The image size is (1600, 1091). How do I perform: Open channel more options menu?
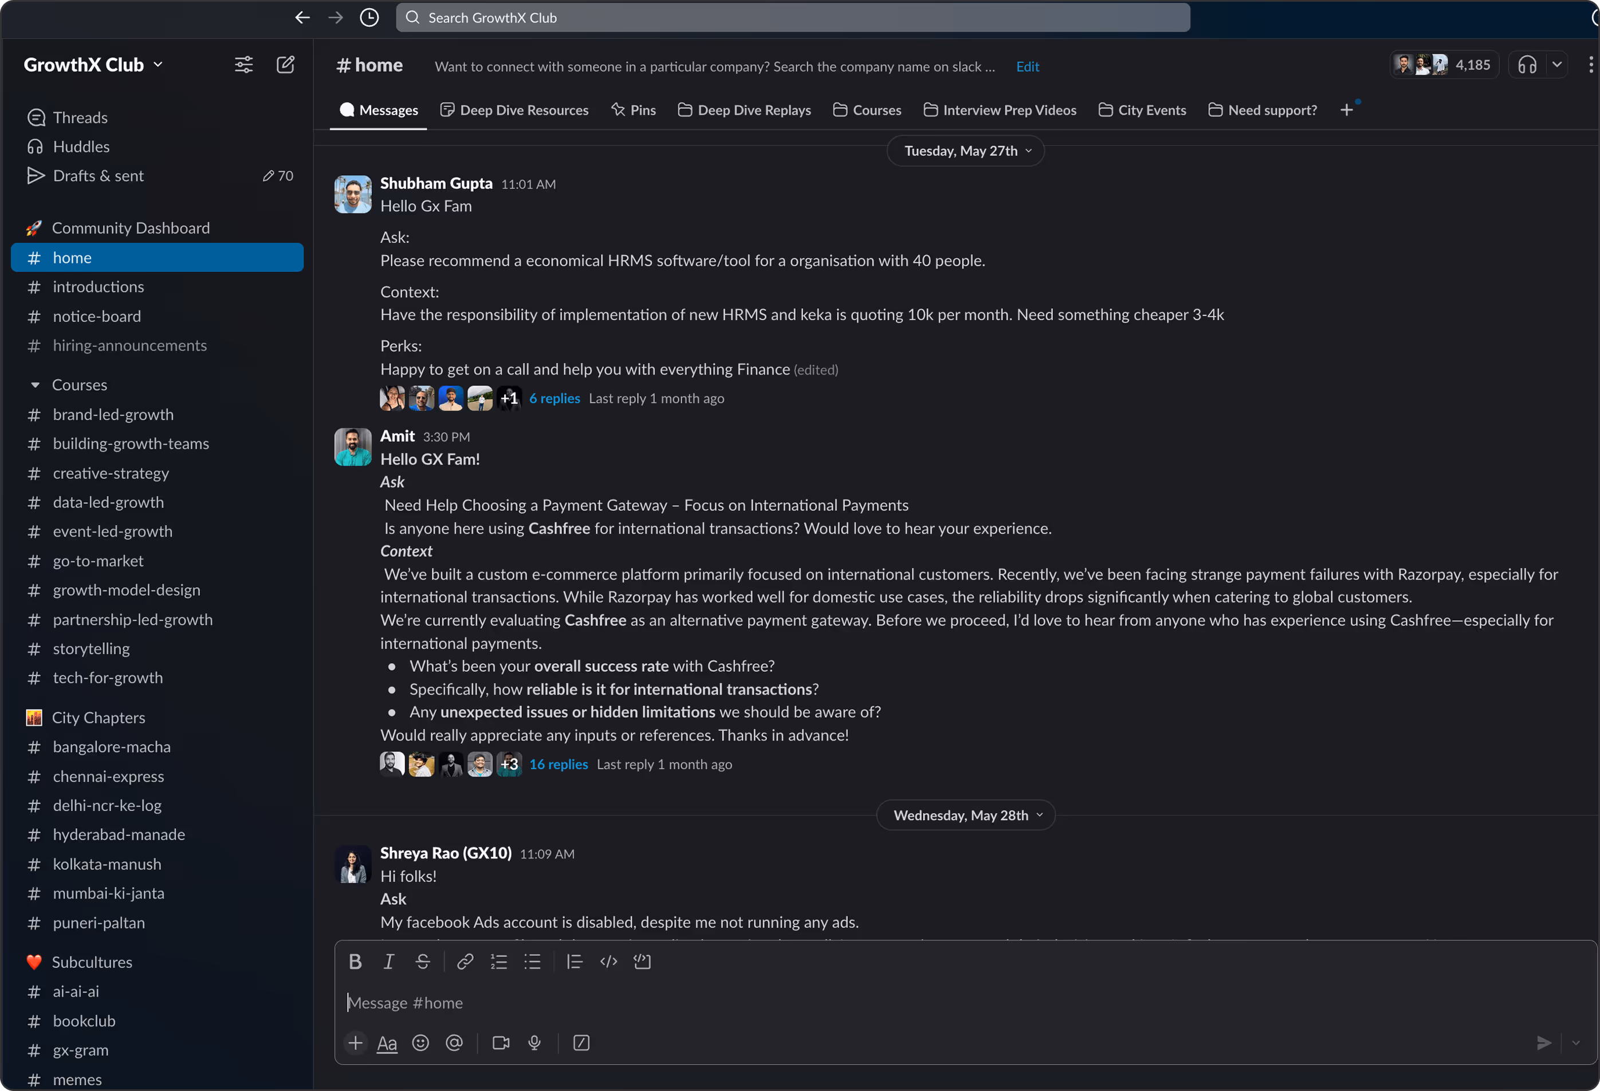[1590, 65]
